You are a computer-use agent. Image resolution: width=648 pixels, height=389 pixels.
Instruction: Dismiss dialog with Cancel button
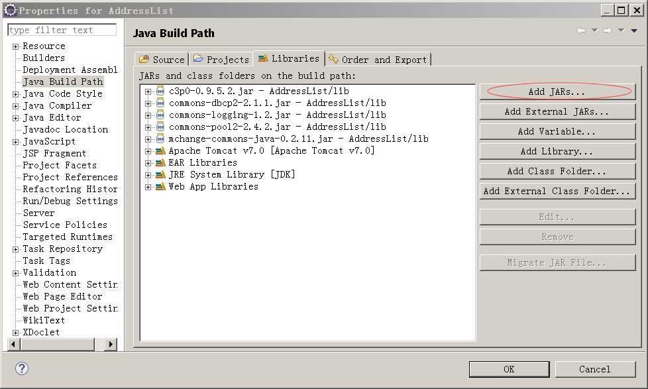click(x=595, y=369)
